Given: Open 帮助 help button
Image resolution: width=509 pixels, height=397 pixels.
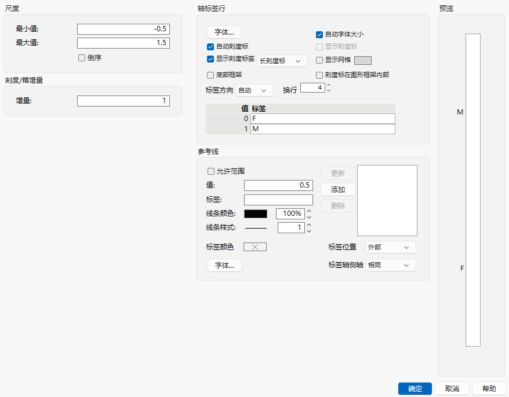Looking at the screenshot, I should [x=489, y=388].
